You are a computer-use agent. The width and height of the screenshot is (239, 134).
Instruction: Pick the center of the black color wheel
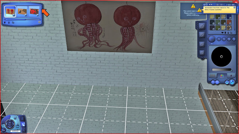point(221,57)
